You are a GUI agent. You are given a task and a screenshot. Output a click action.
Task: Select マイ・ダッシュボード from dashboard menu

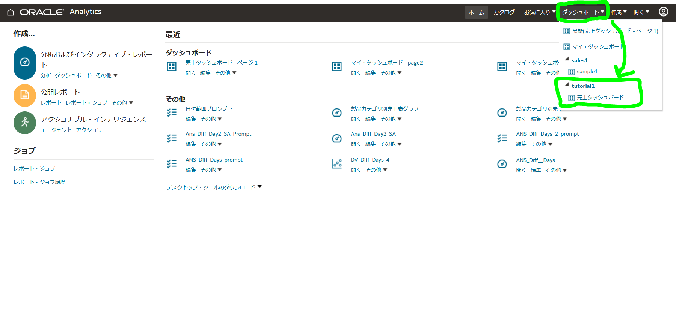[597, 47]
